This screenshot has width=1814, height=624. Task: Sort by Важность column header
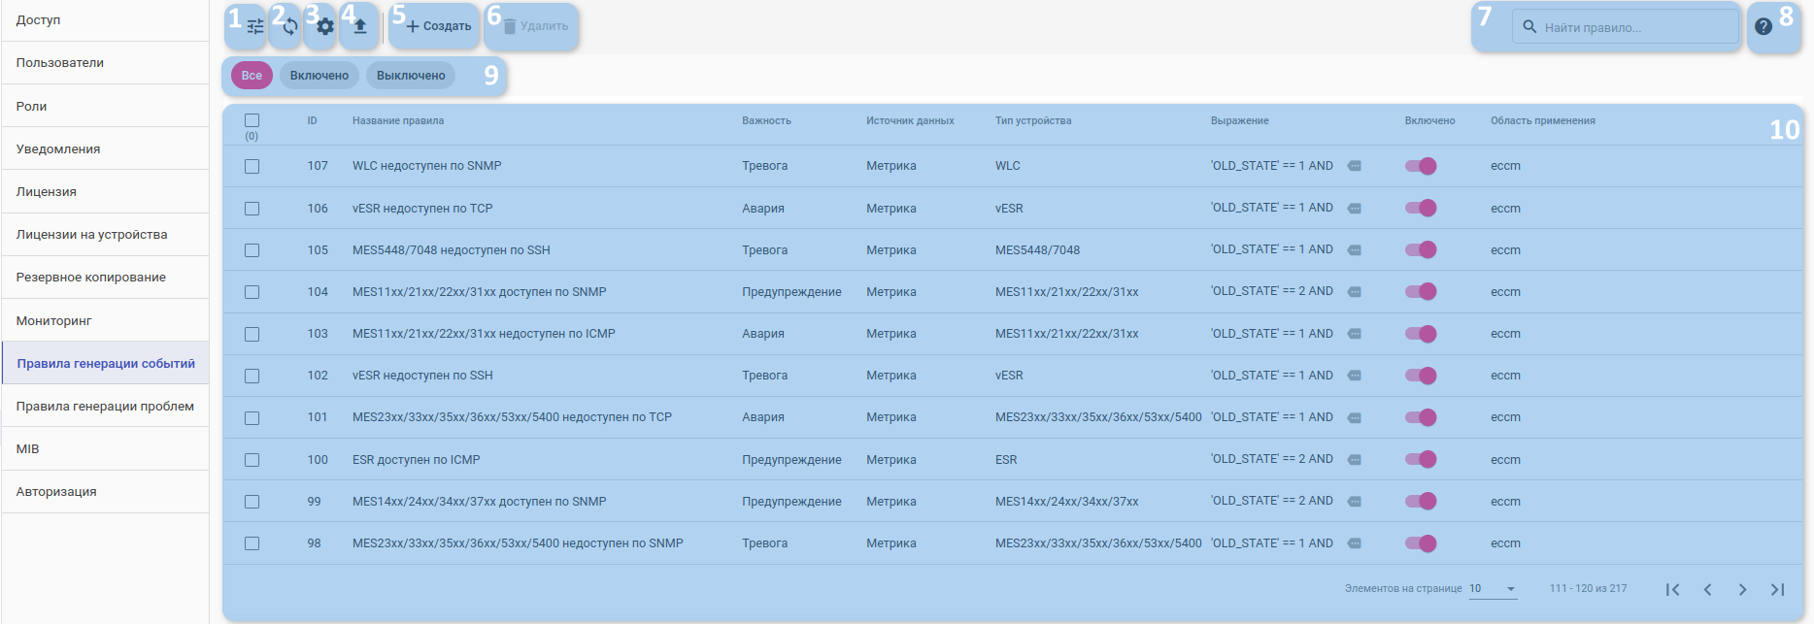(x=766, y=121)
